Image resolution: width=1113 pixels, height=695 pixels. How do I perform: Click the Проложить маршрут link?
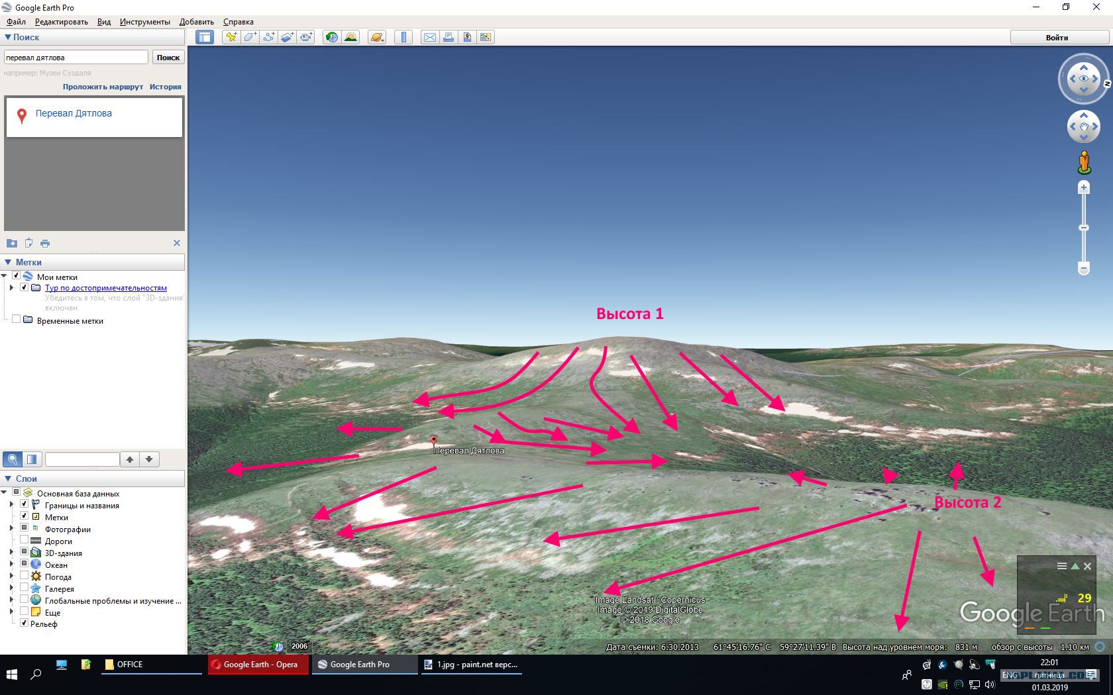click(103, 87)
